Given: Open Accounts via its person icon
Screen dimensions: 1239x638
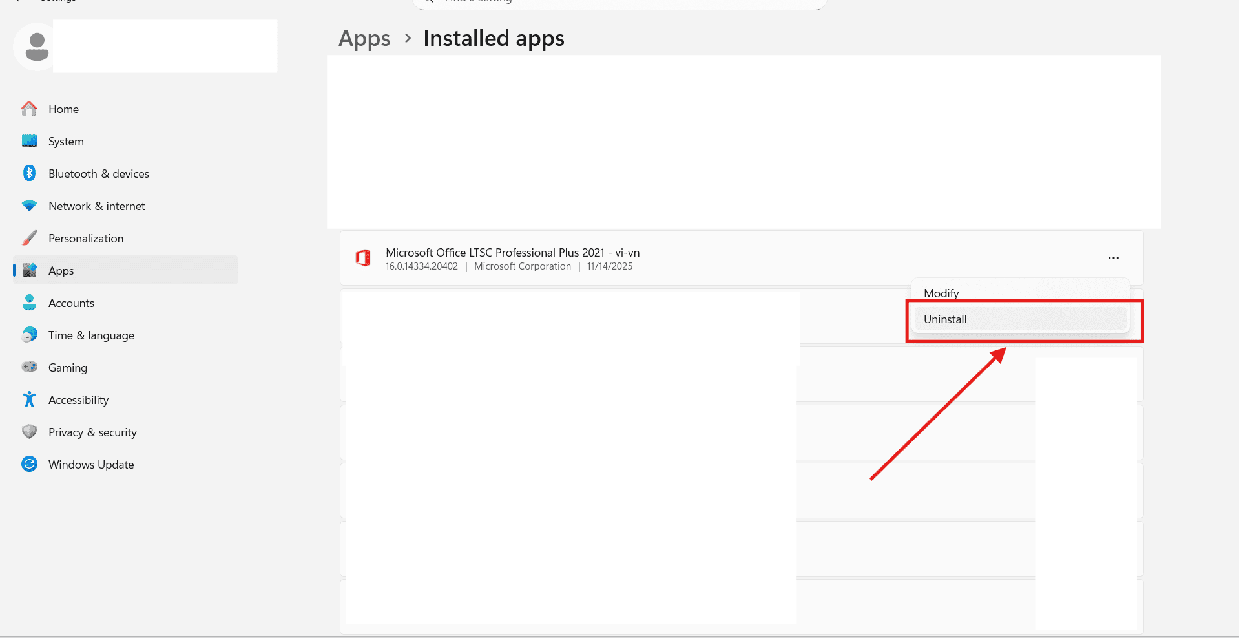Looking at the screenshot, I should click(x=29, y=303).
